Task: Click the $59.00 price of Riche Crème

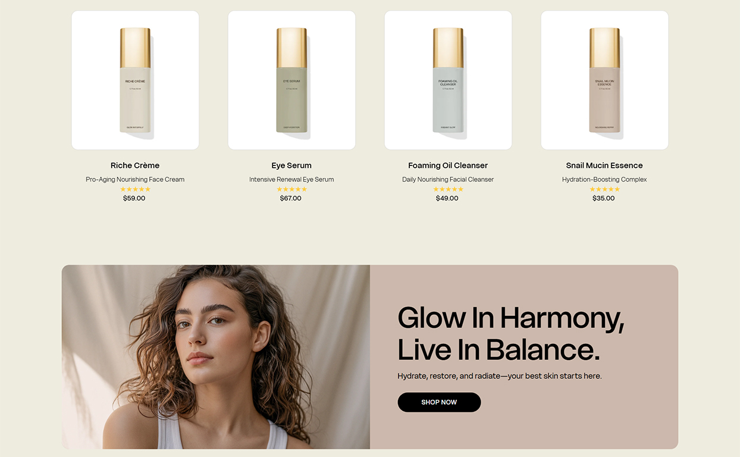Action: 134,198
